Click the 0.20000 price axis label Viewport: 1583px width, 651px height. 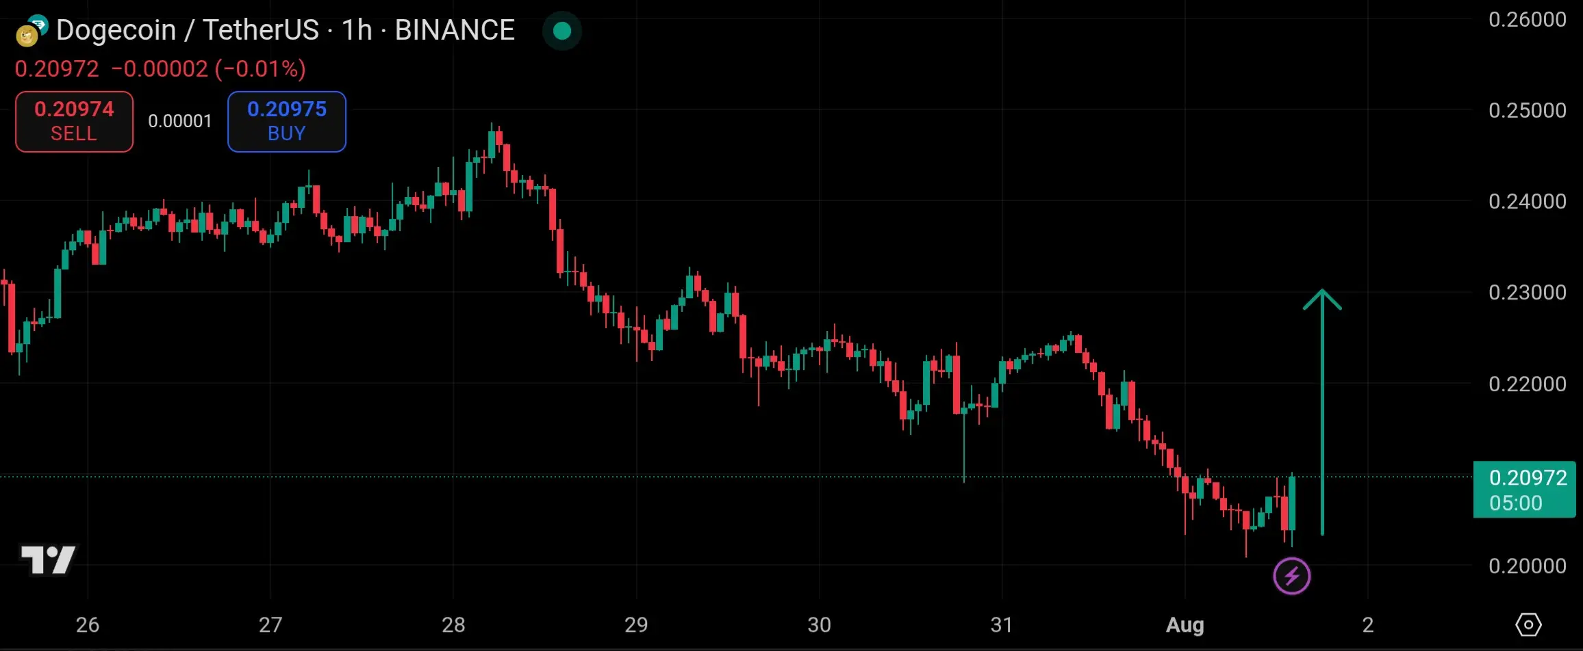click(x=1527, y=566)
